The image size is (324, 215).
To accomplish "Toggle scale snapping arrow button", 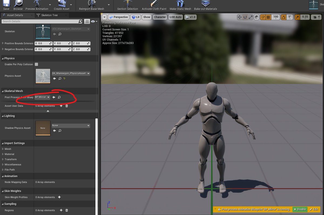I will 298,17.
